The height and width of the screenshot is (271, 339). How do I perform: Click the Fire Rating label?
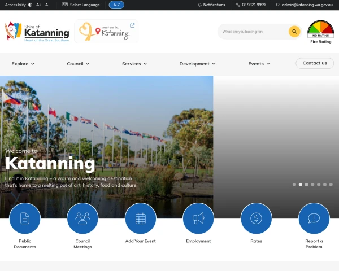[x=320, y=42]
